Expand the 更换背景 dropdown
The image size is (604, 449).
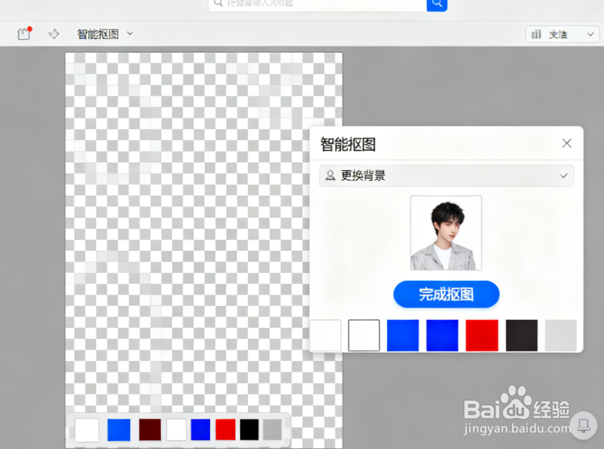(563, 176)
